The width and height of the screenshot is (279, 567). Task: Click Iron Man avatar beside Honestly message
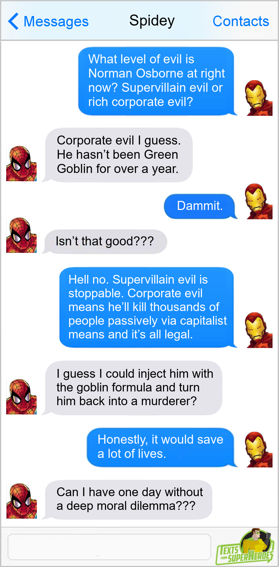pos(259,449)
